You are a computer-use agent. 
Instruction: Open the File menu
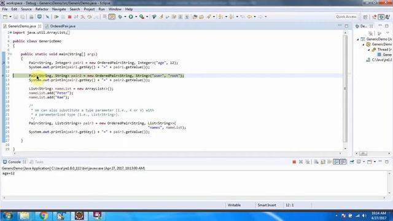[x=5, y=9]
